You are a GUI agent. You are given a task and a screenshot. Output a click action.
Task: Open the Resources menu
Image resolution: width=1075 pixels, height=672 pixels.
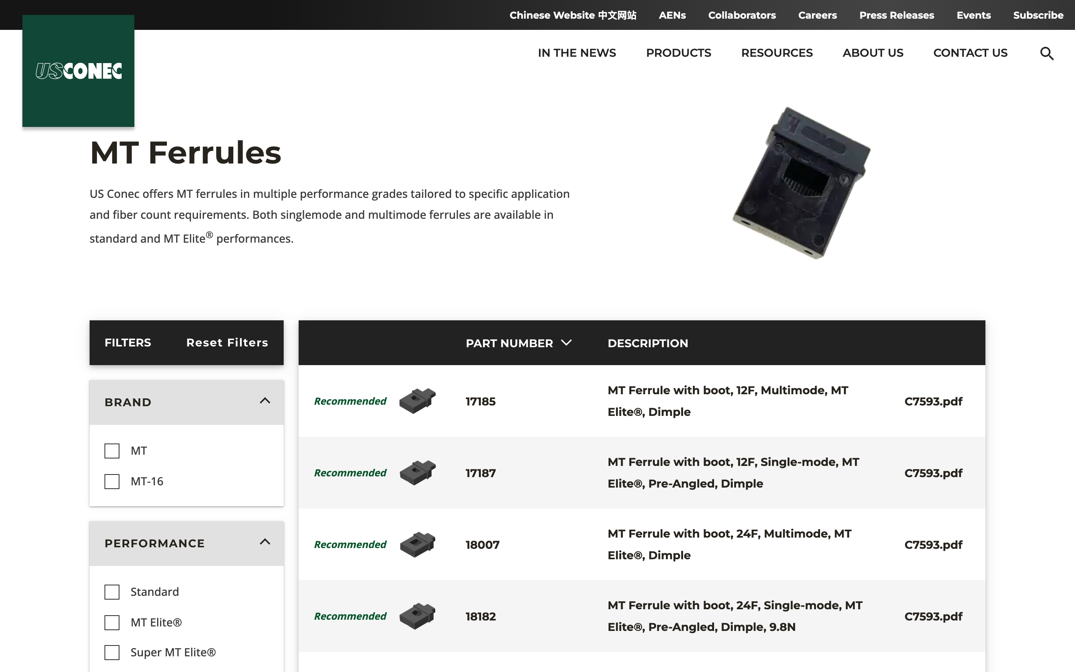[776, 53]
